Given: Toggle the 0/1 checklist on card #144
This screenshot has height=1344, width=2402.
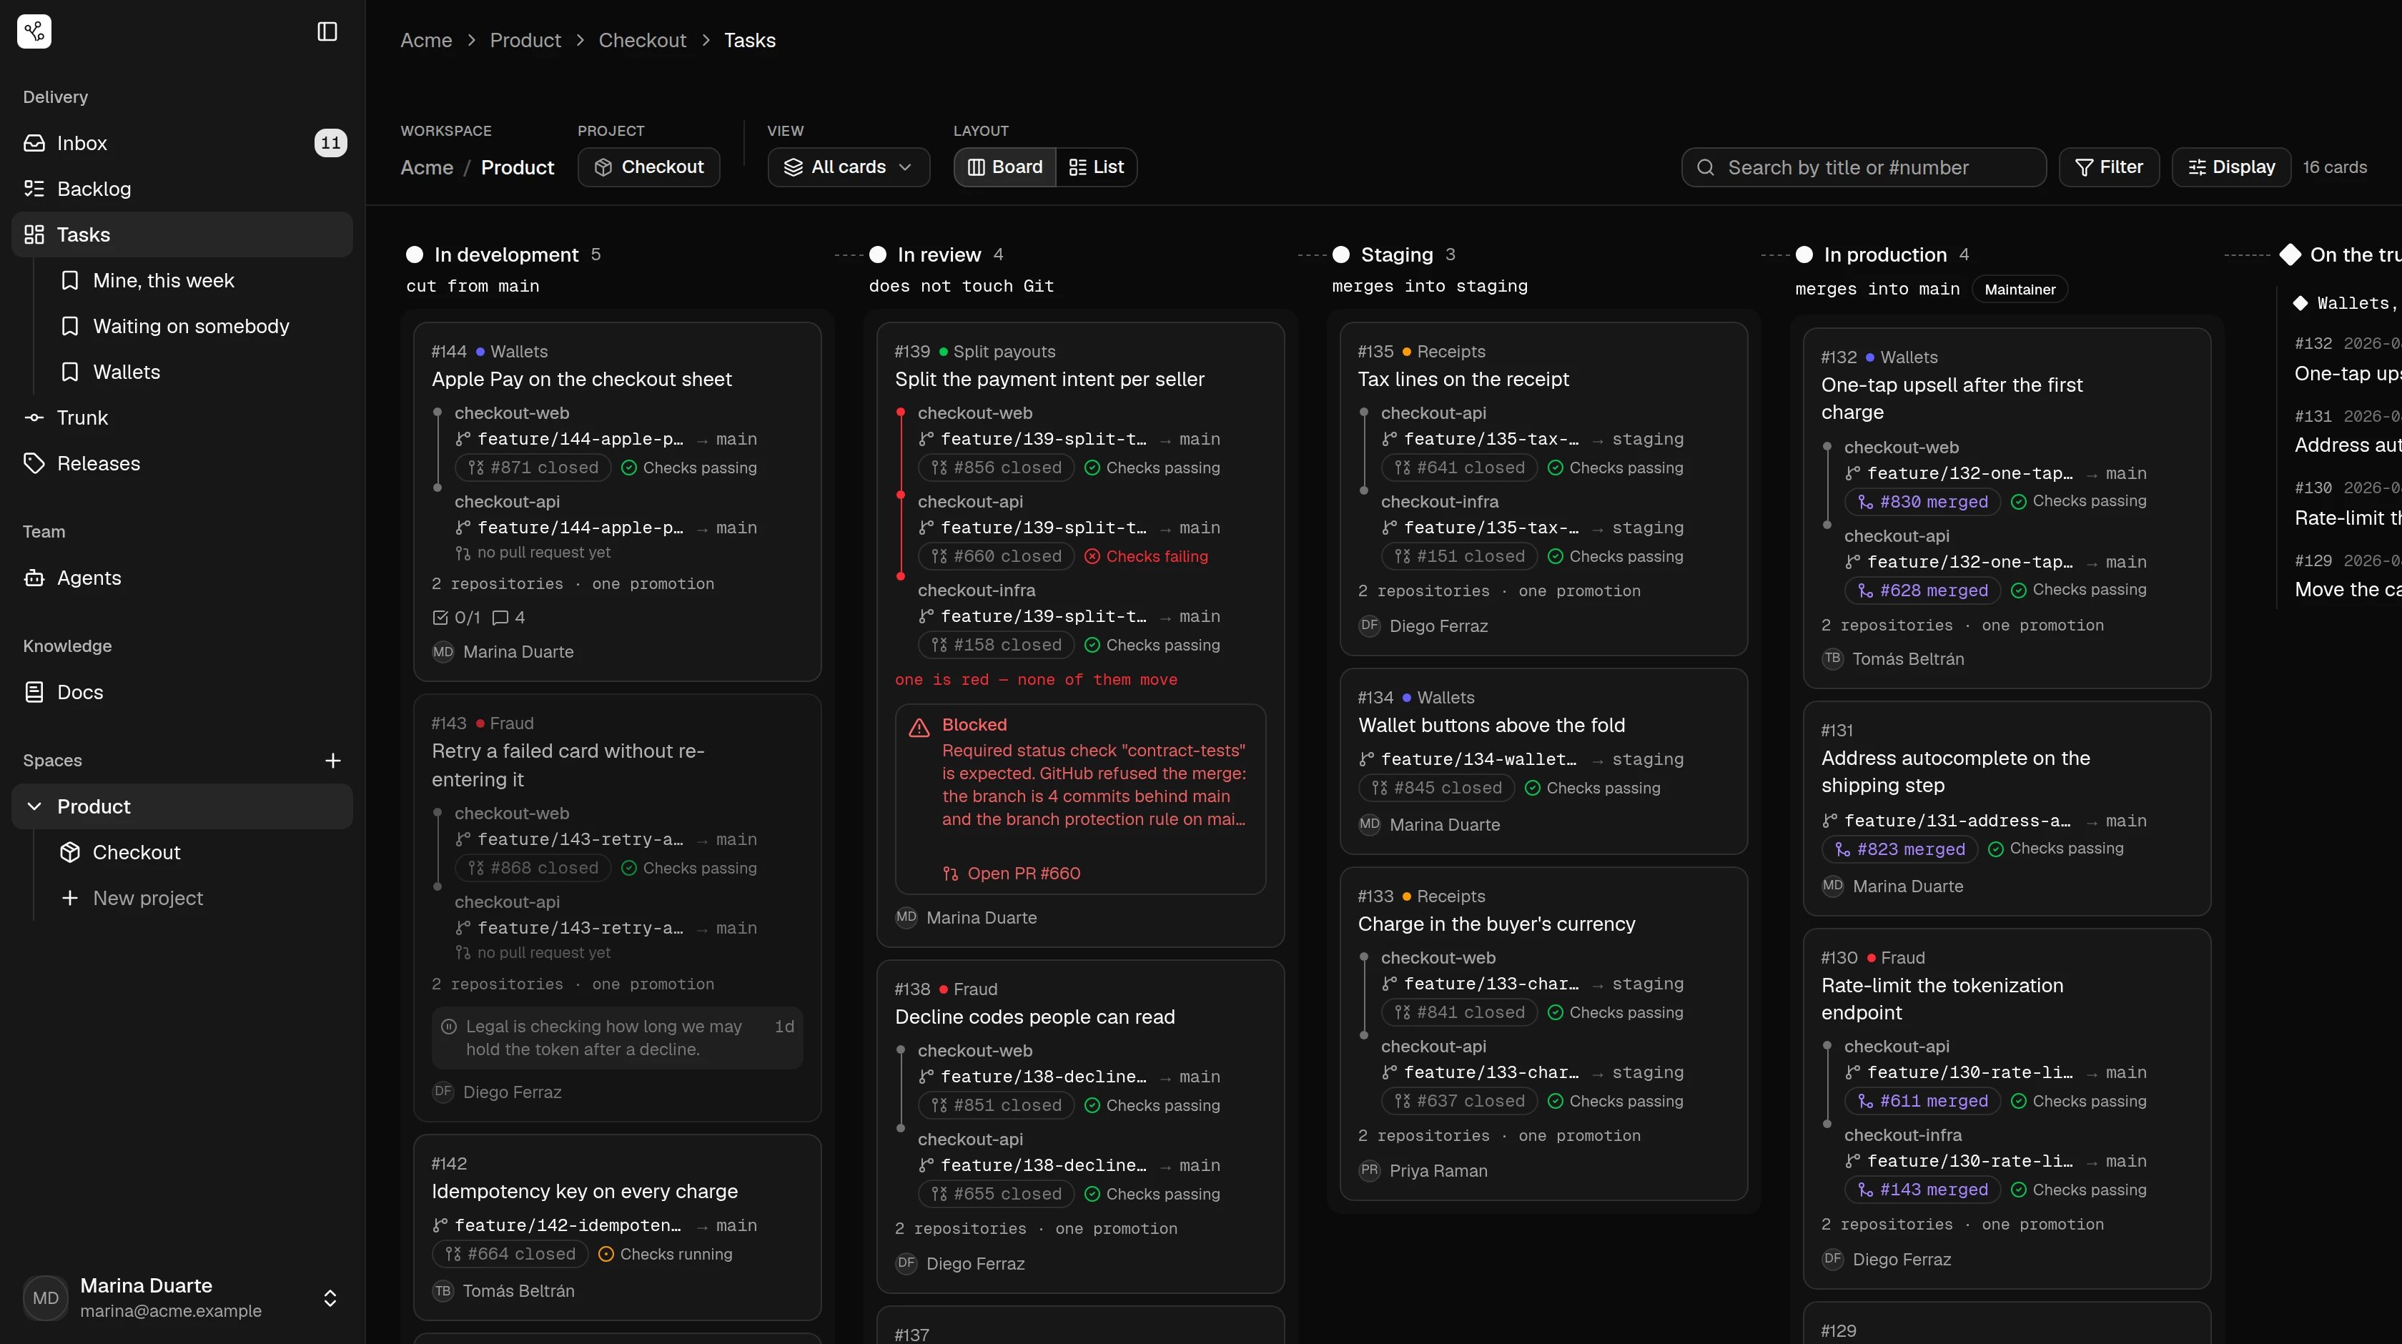Looking at the screenshot, I should coord(456,618).
